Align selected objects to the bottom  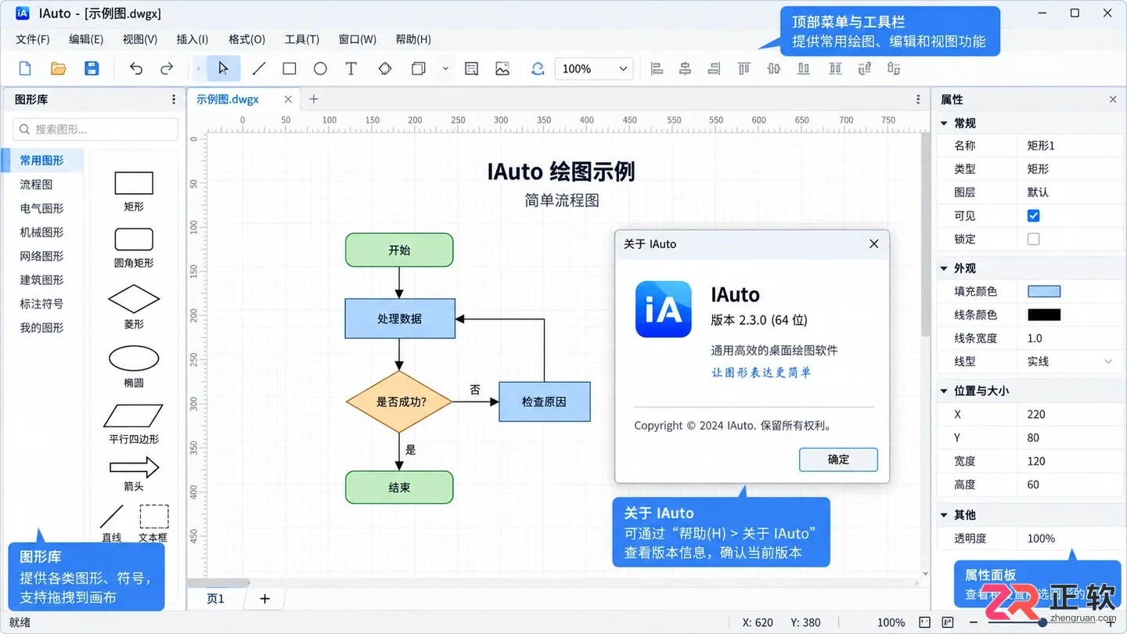coord(804,69)
